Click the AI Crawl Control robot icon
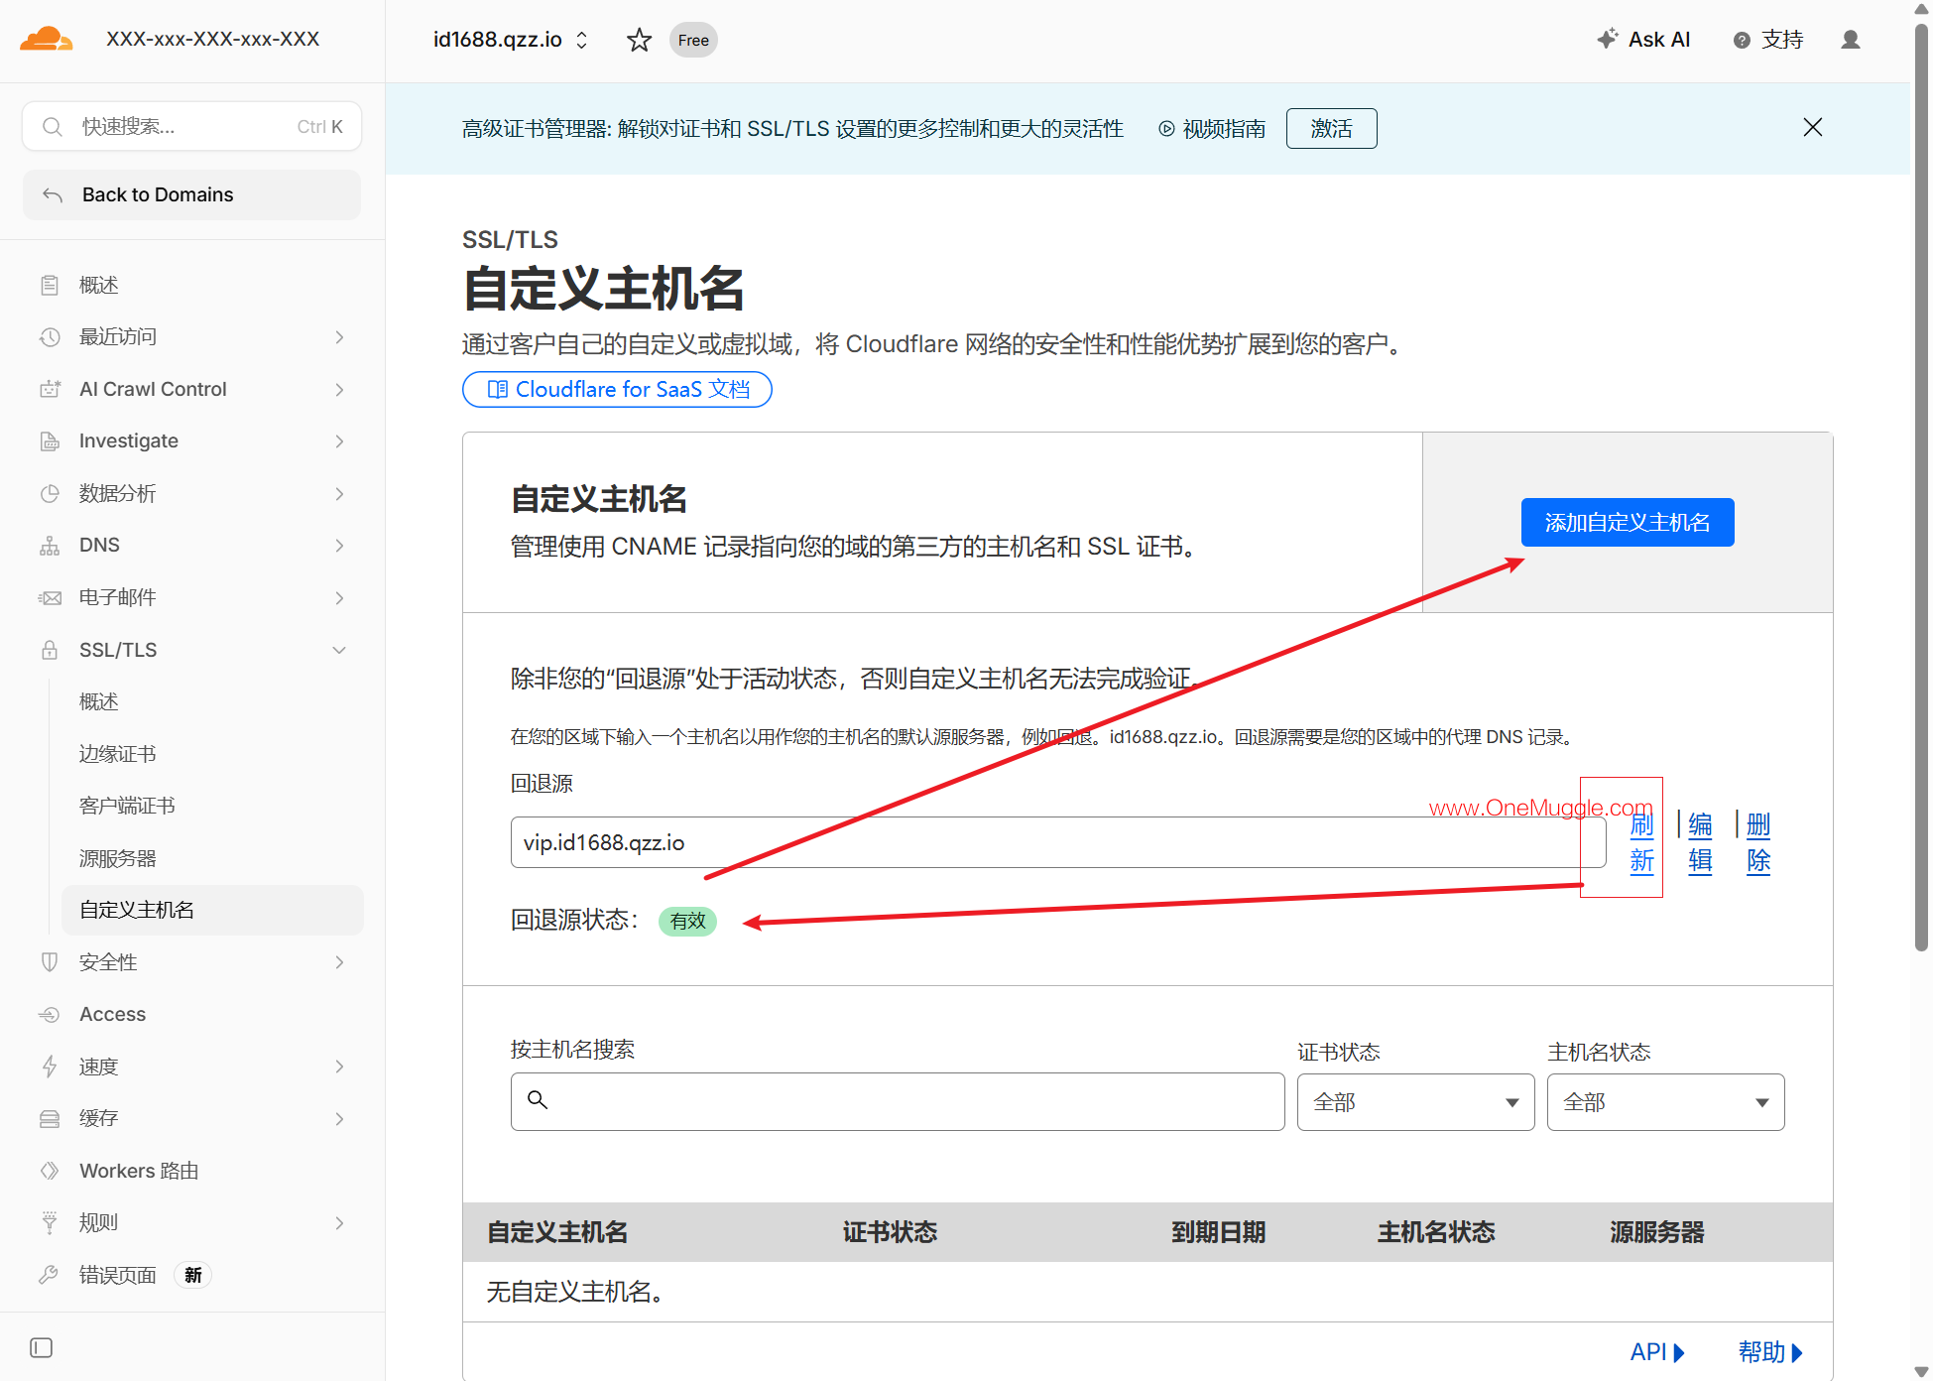 (x=50, y=389)
